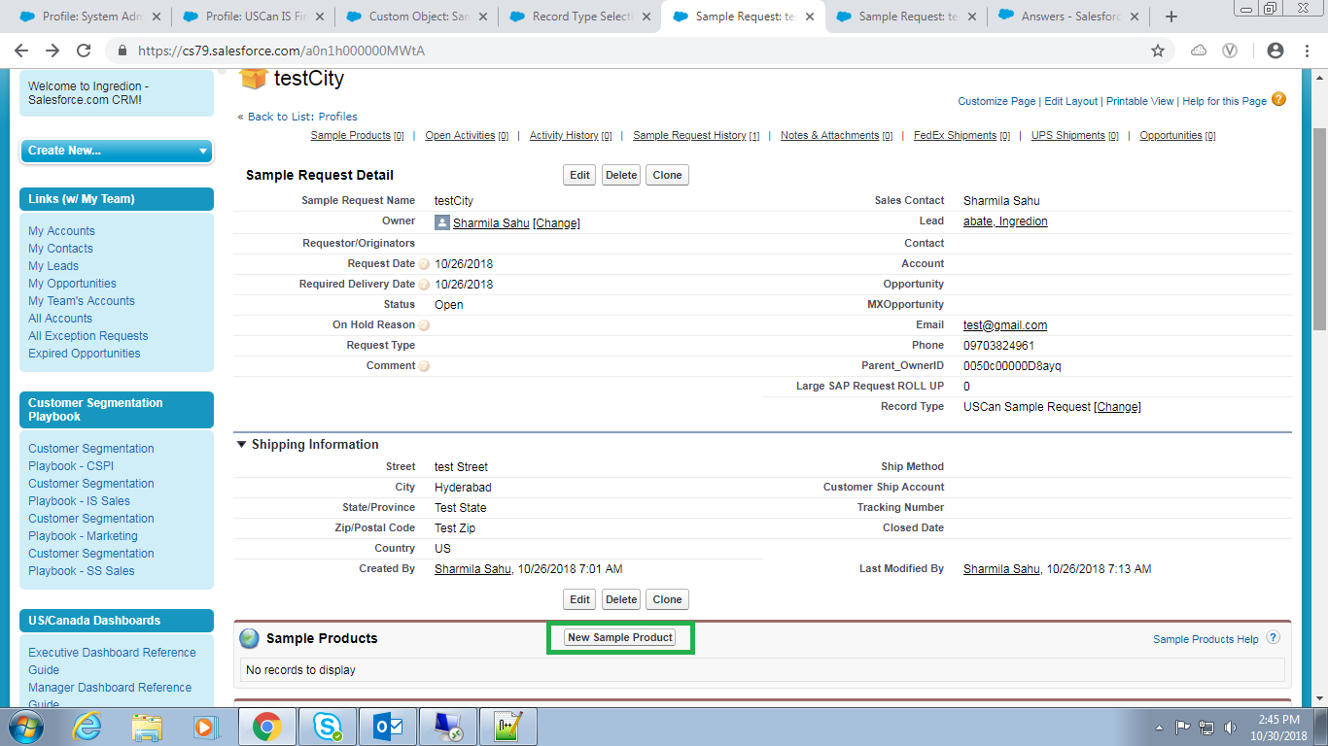Click the volume speaker icon in system tray
Screen dimensions: 1328x746
(1231, 727)
